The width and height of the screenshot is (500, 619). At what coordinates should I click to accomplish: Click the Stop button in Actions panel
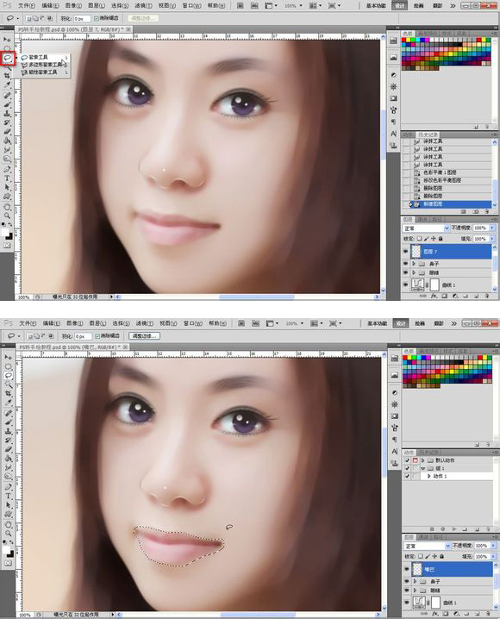coord(432,529)
